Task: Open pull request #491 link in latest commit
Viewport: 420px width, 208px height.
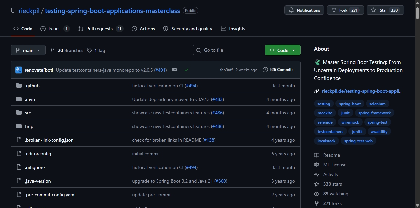Action: point(160,70)
